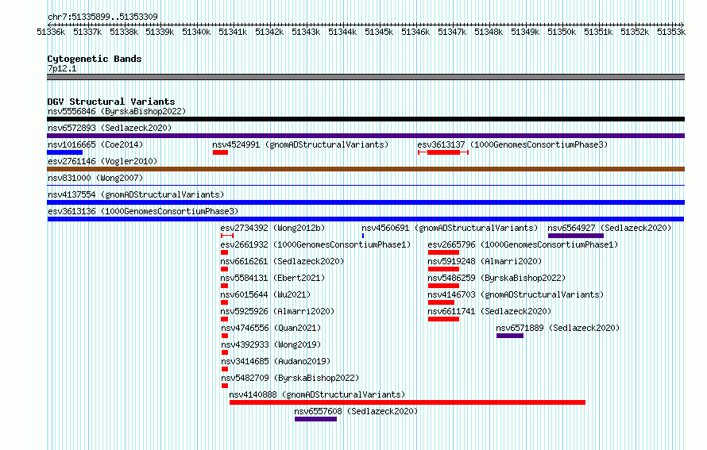Screen dimensions: 707x450
Task: Select the brown esv2761146 Vogler2010 bar
Action: click(365, 169)
